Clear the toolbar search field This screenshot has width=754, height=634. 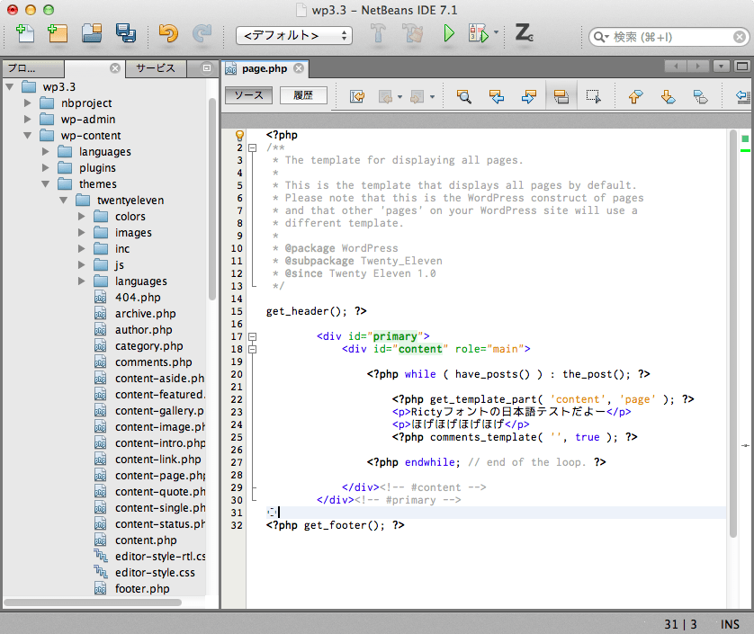coord(740,37)
